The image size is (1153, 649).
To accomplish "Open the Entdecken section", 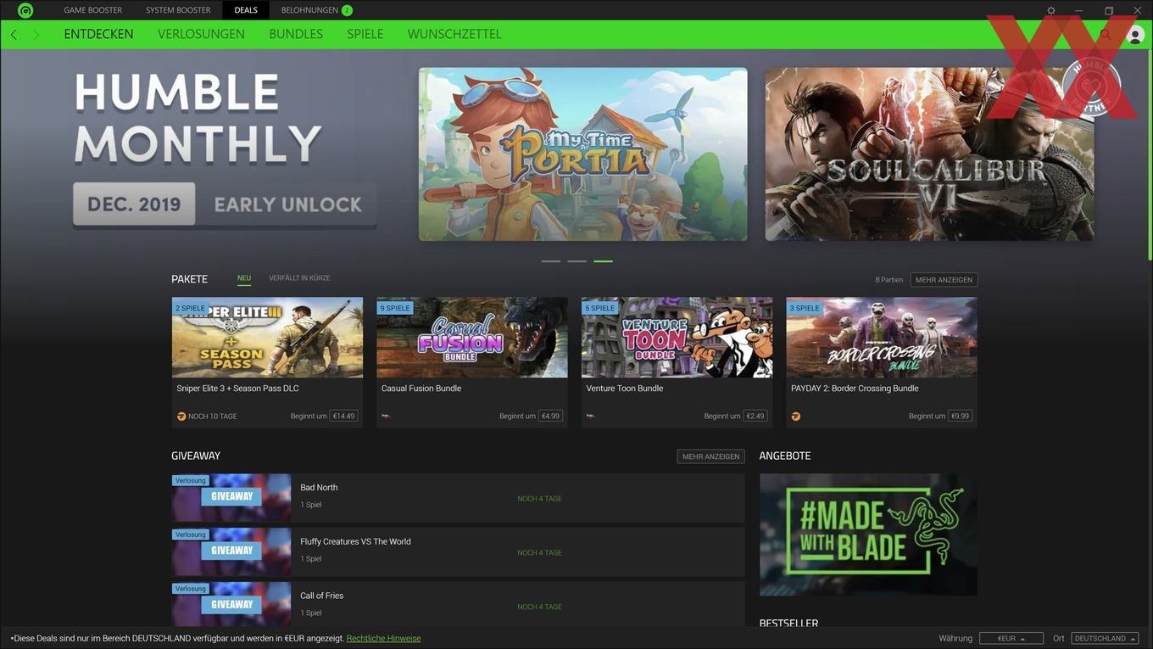I will pyautogui.click(x=98, y=34).
